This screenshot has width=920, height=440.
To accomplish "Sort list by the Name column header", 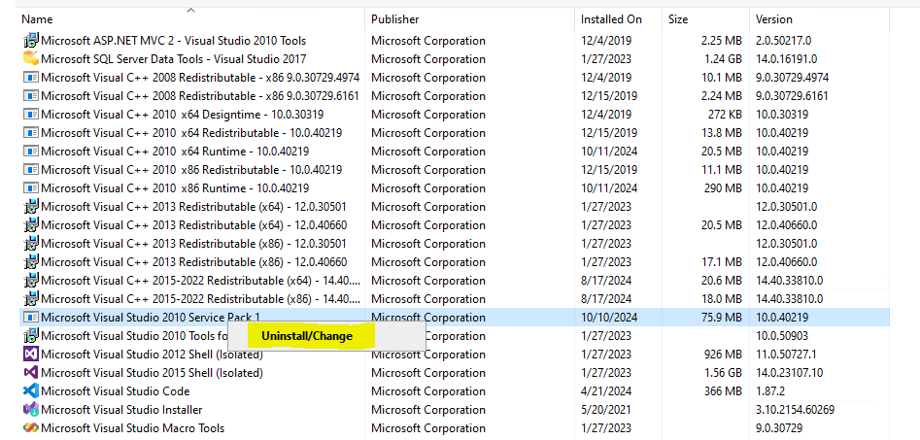I will (x=36, y=19).
